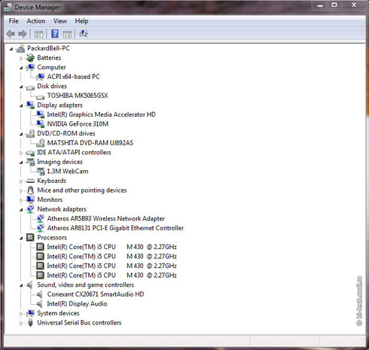
Task: Click the Imaging devices category icon
Action: [31, 162]
